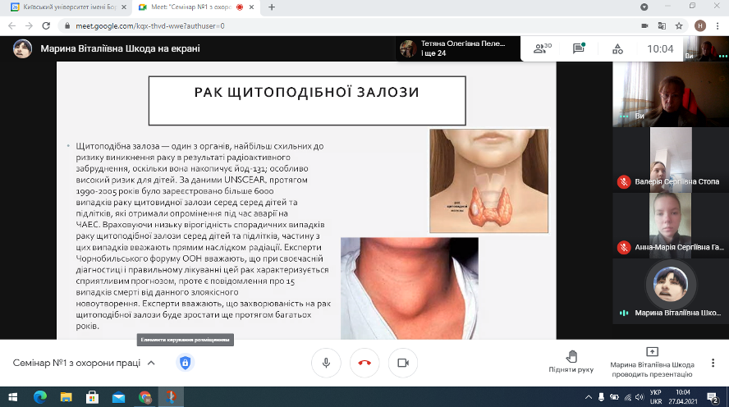Raise hand with Підняти руку

click(571, 361)
